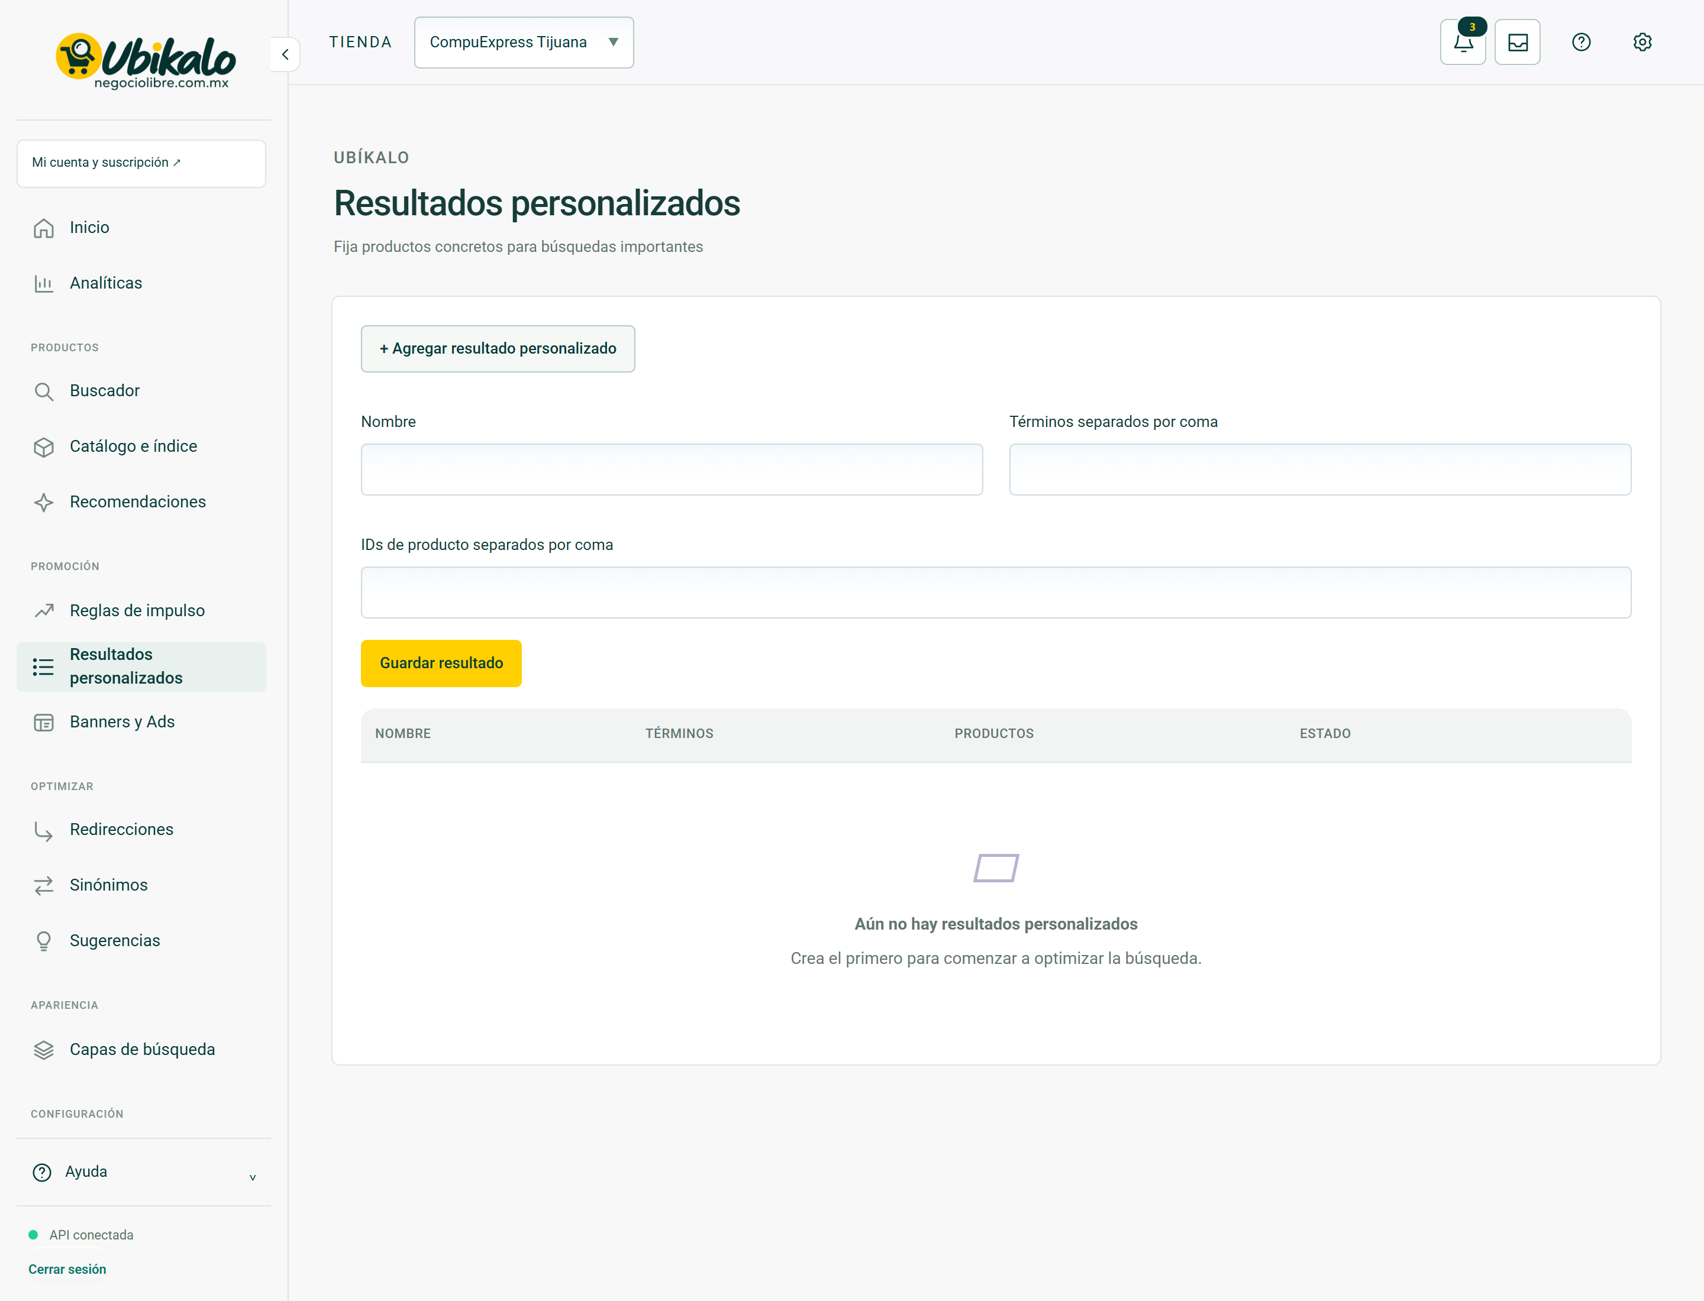This screenshot has height=1301, width=1704.
Task: Open Banners y Ads menu item
Action: tap(141, 723)
